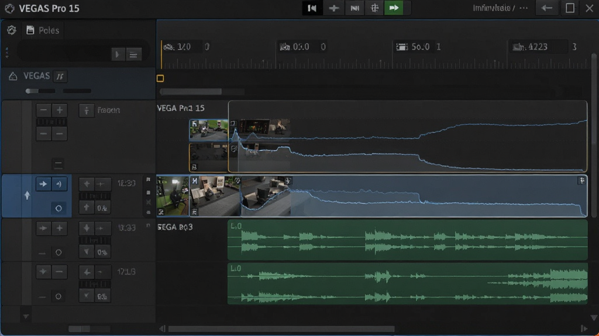Click the plus button on first track header
The image size is (599, 336).
click(x=60, y=110)
